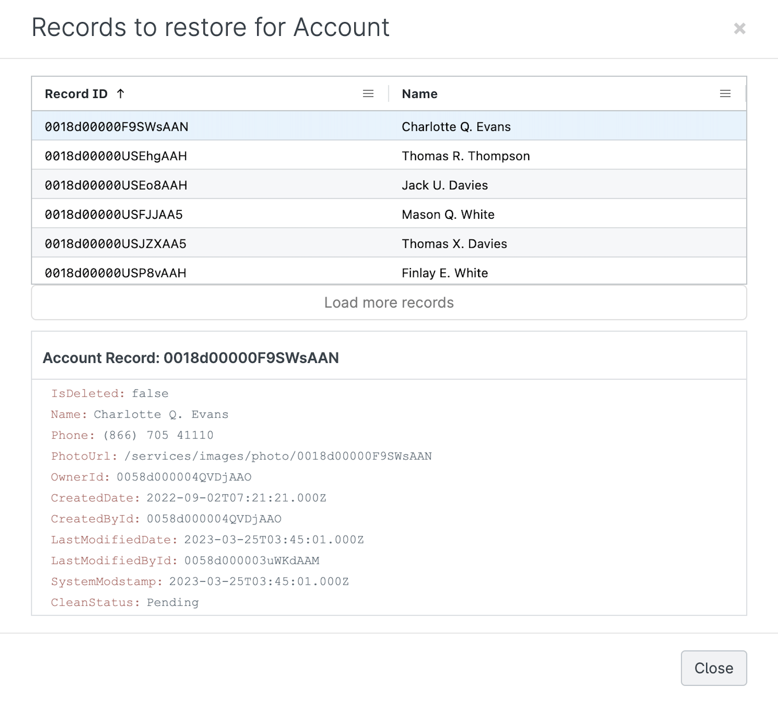Select the Charlotte Q. Evans row
The width and height of the screenshot is (778, 701).
tap(456, 127)
